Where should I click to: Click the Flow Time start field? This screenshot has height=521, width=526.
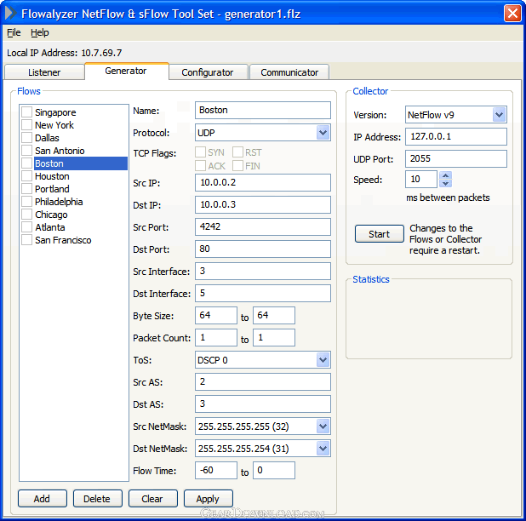(216, 470)
